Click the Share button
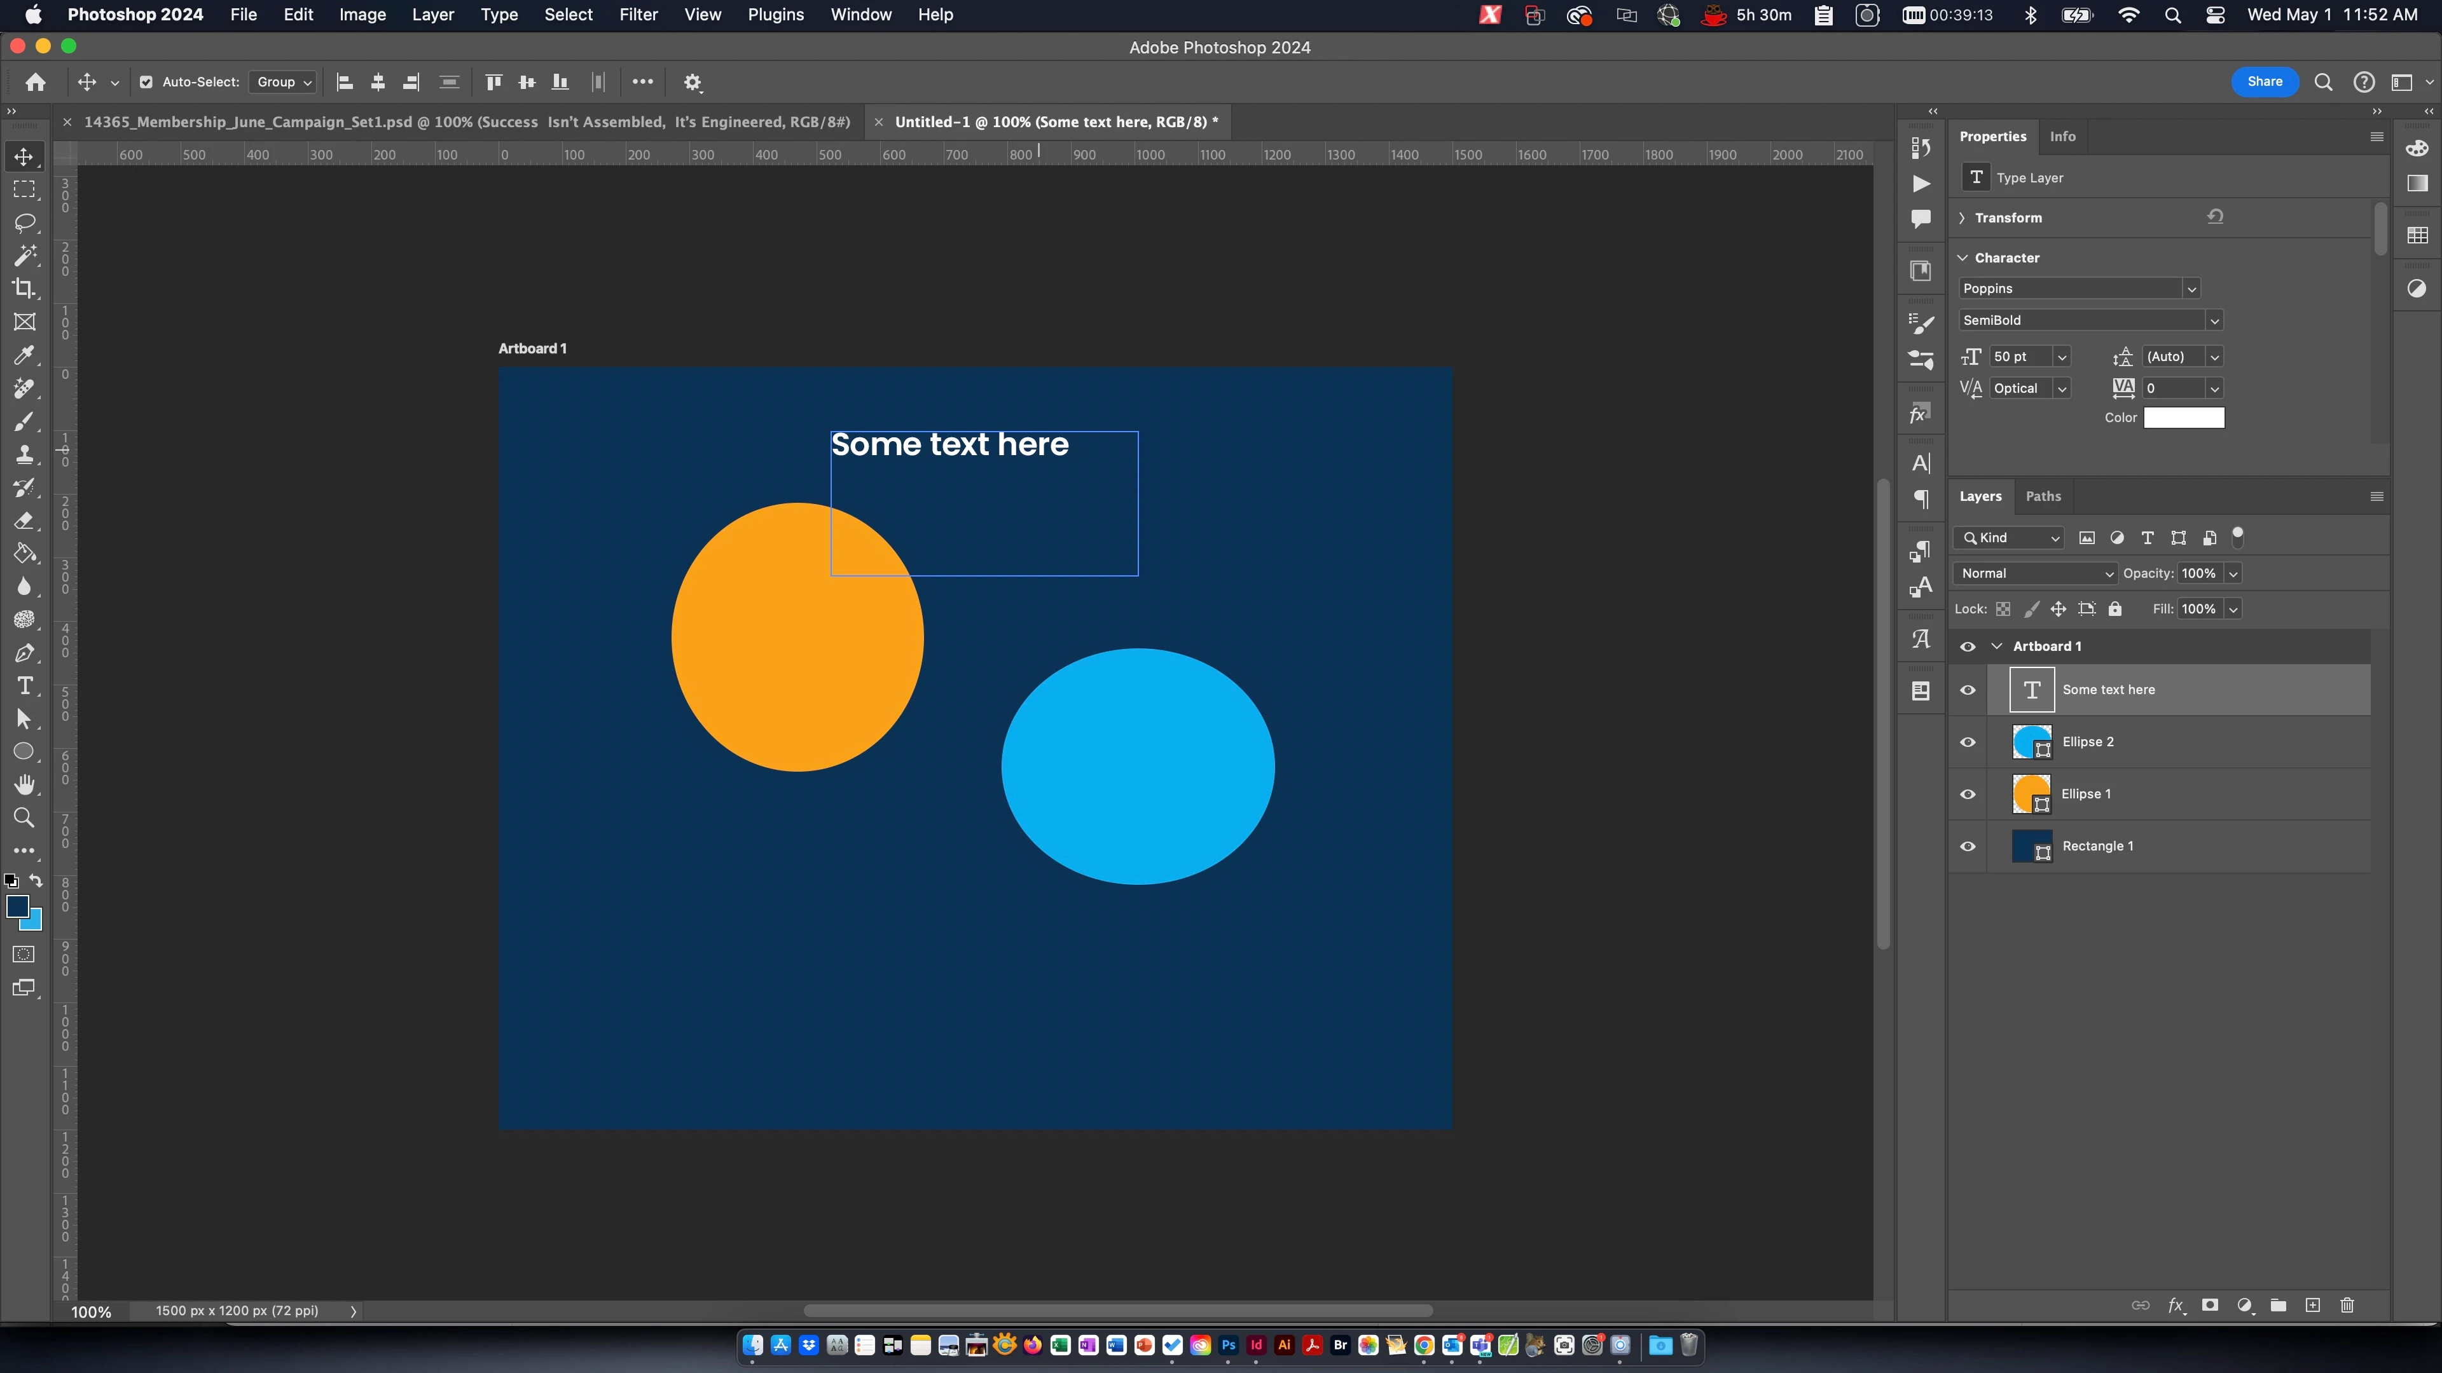 click(2264, 81)
